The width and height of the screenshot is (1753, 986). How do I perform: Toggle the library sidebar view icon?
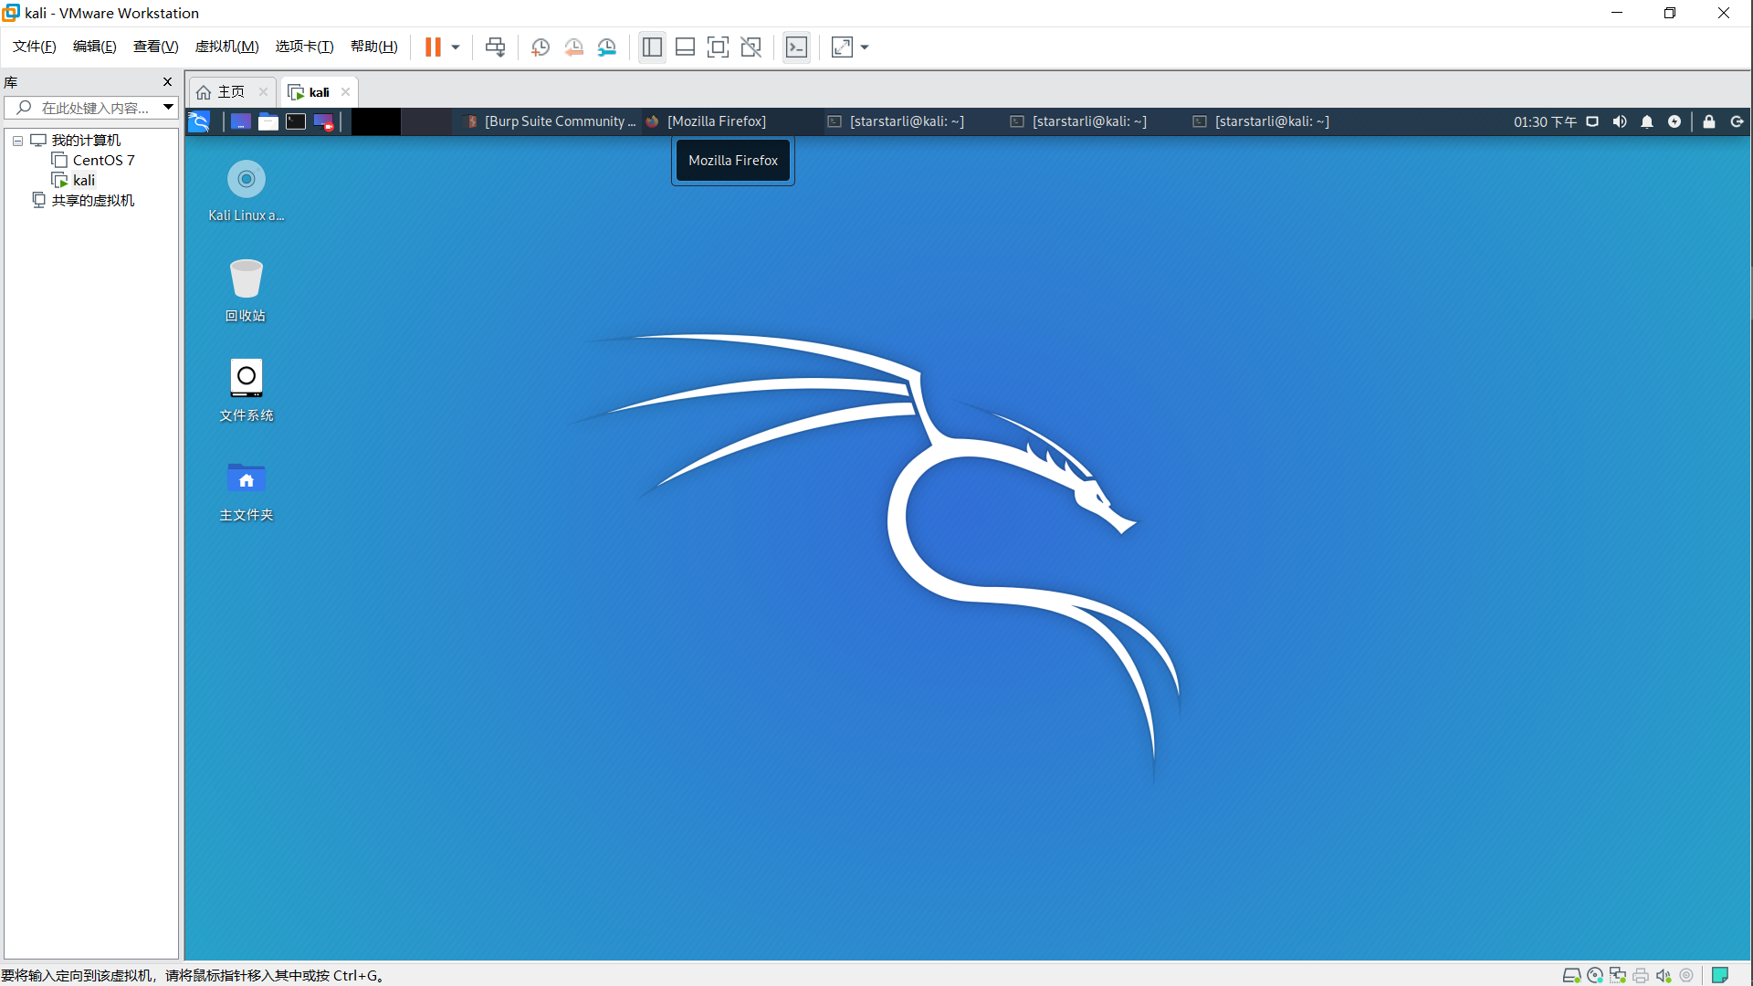(652, 47)
